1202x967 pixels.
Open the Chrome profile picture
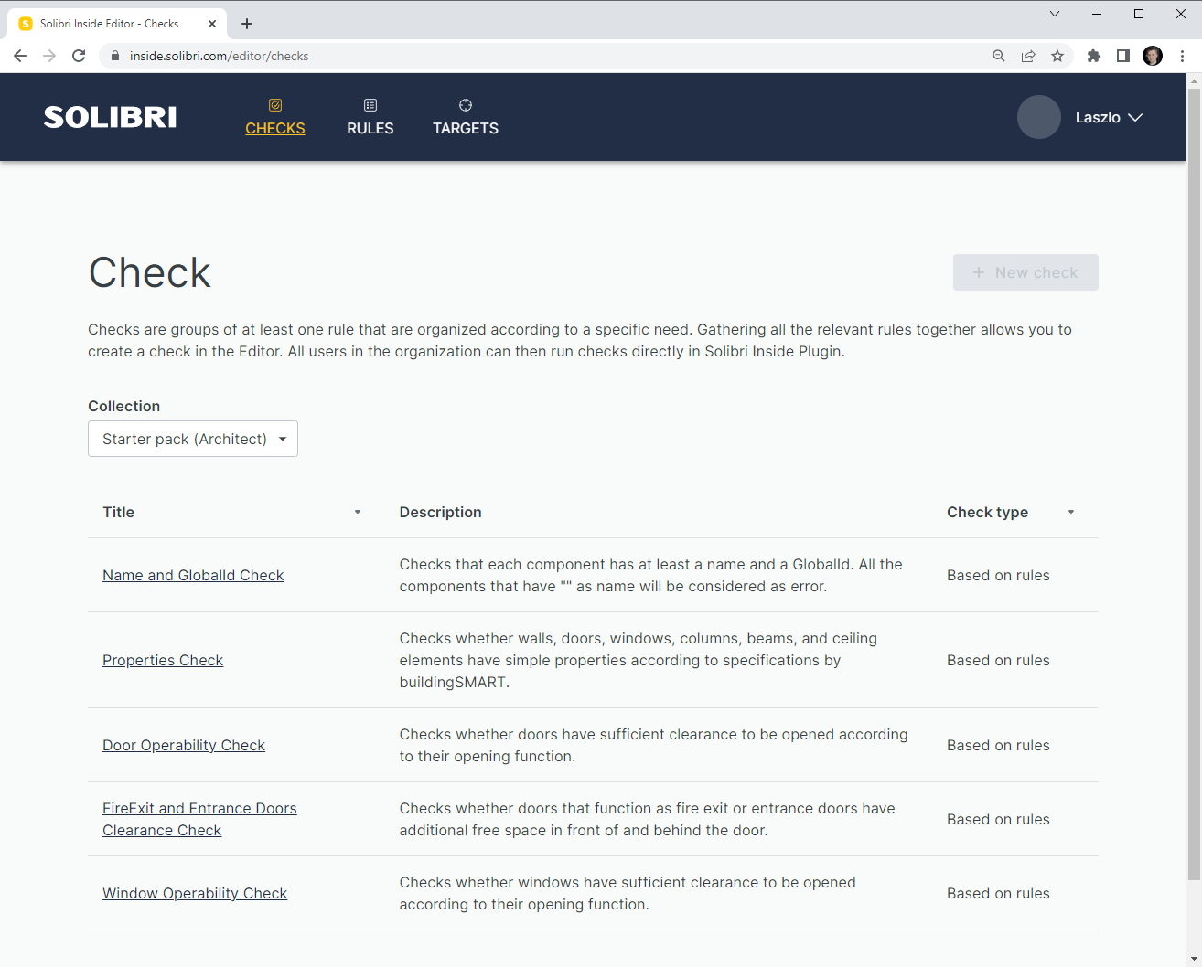pyautogui.click(x=1153, y=56)
